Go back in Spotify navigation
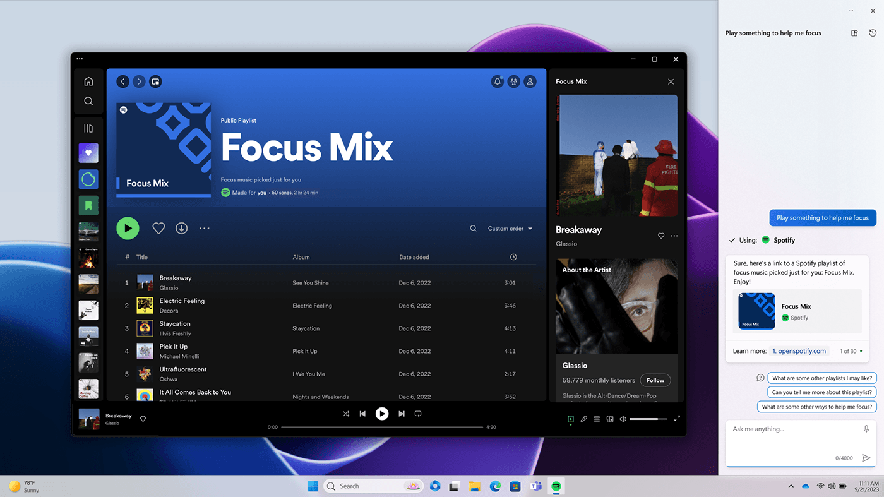This screenshot has height=497, width=884. [x=122, y=81]
